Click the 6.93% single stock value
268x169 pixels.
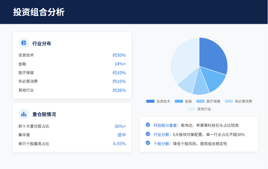[119, 143]
